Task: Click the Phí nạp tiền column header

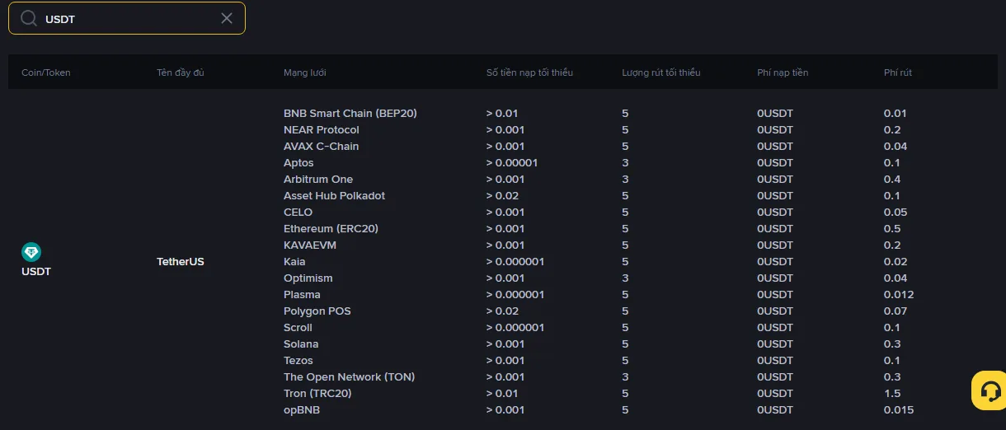Action: [783, 72]
